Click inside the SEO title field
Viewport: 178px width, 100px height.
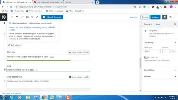click(48, 57)
